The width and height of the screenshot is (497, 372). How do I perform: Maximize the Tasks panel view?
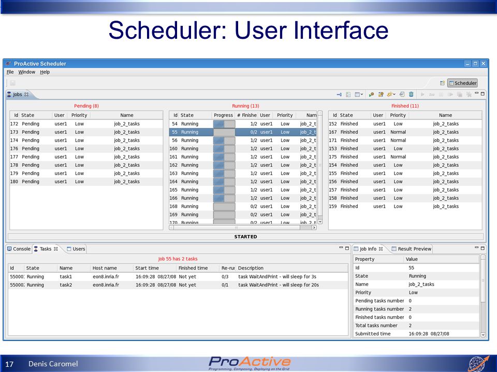(347, 248)
